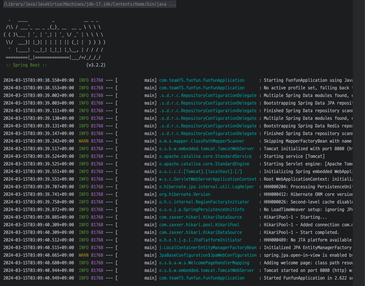Click 'Adding welcome page' log message

point(308,263)
